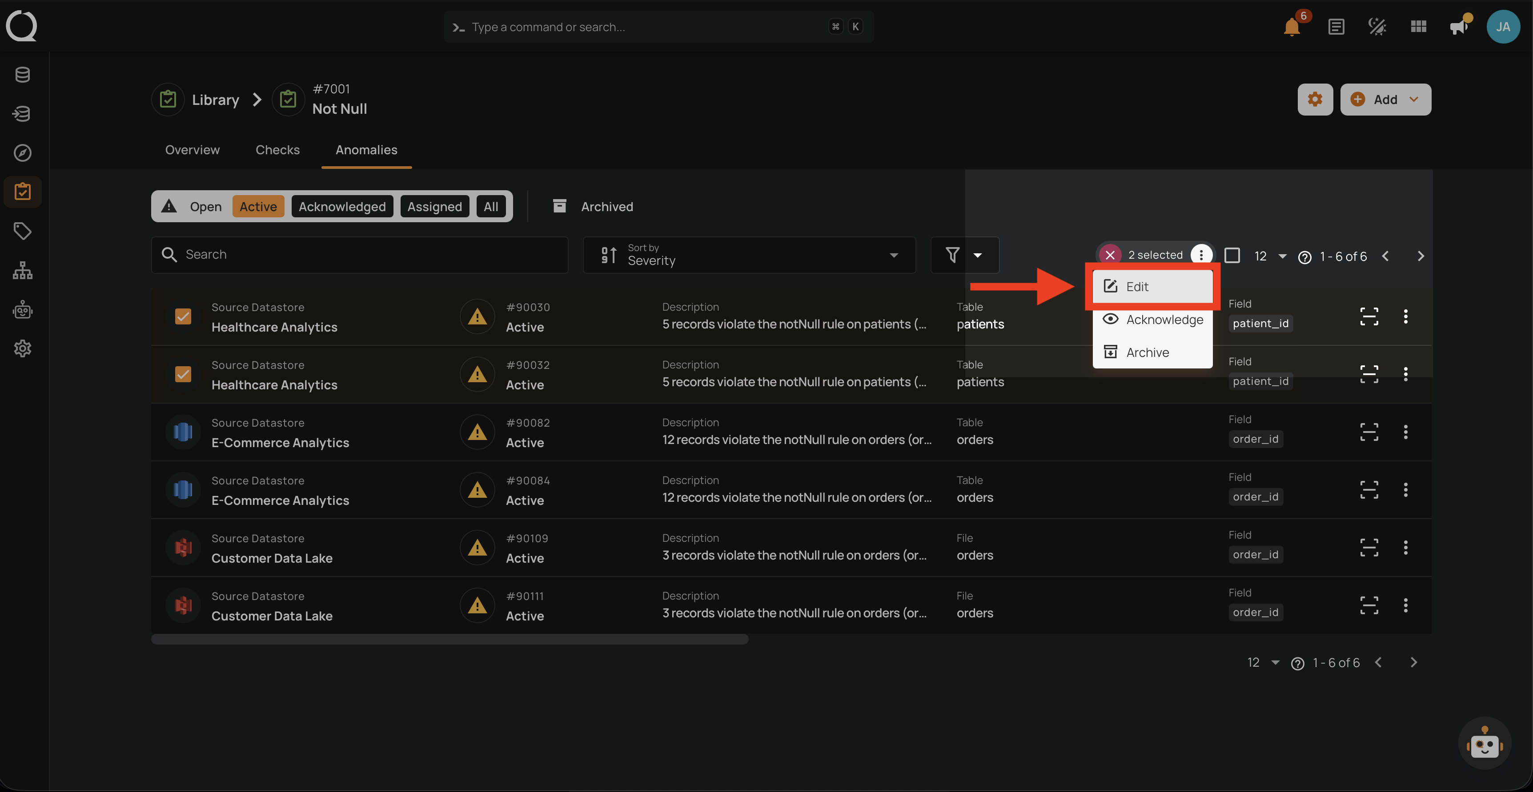Switch status filter to Assigned
This screenshot has height=792, width=1533.
[x=434, y=207]
